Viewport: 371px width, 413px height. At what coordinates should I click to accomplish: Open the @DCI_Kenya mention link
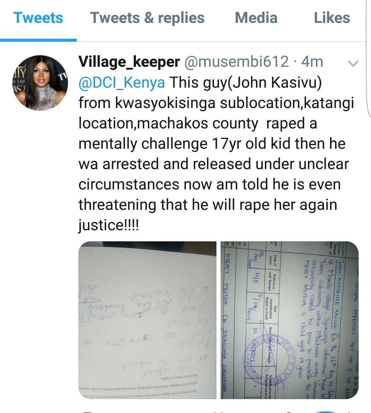pyautogui.click(x=122, y=82)
